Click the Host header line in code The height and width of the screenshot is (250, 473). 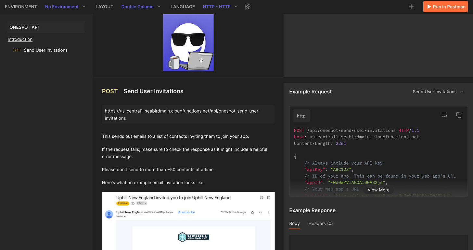pyautogui.click(x=357, y=137)
